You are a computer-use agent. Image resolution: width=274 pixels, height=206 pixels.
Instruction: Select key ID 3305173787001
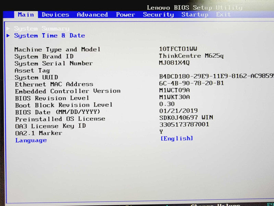[184, 125]
